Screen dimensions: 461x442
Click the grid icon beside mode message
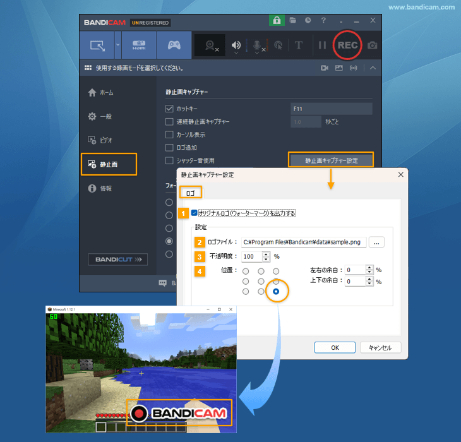pyautogui.click(x=88, y=68)
